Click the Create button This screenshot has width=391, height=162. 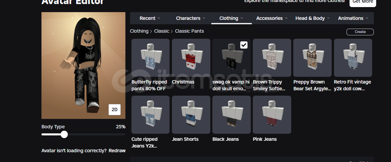click(360, 32)
